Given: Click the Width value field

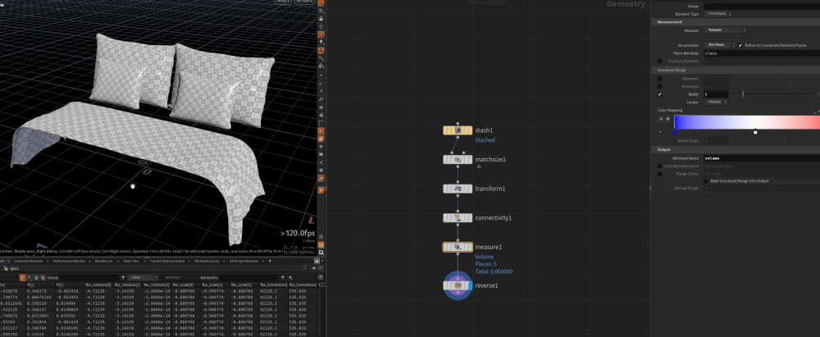Looking at the screenshot, I should pos(716,94).
